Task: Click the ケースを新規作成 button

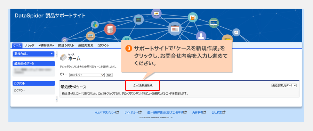Action: click(x=143, y=85)
